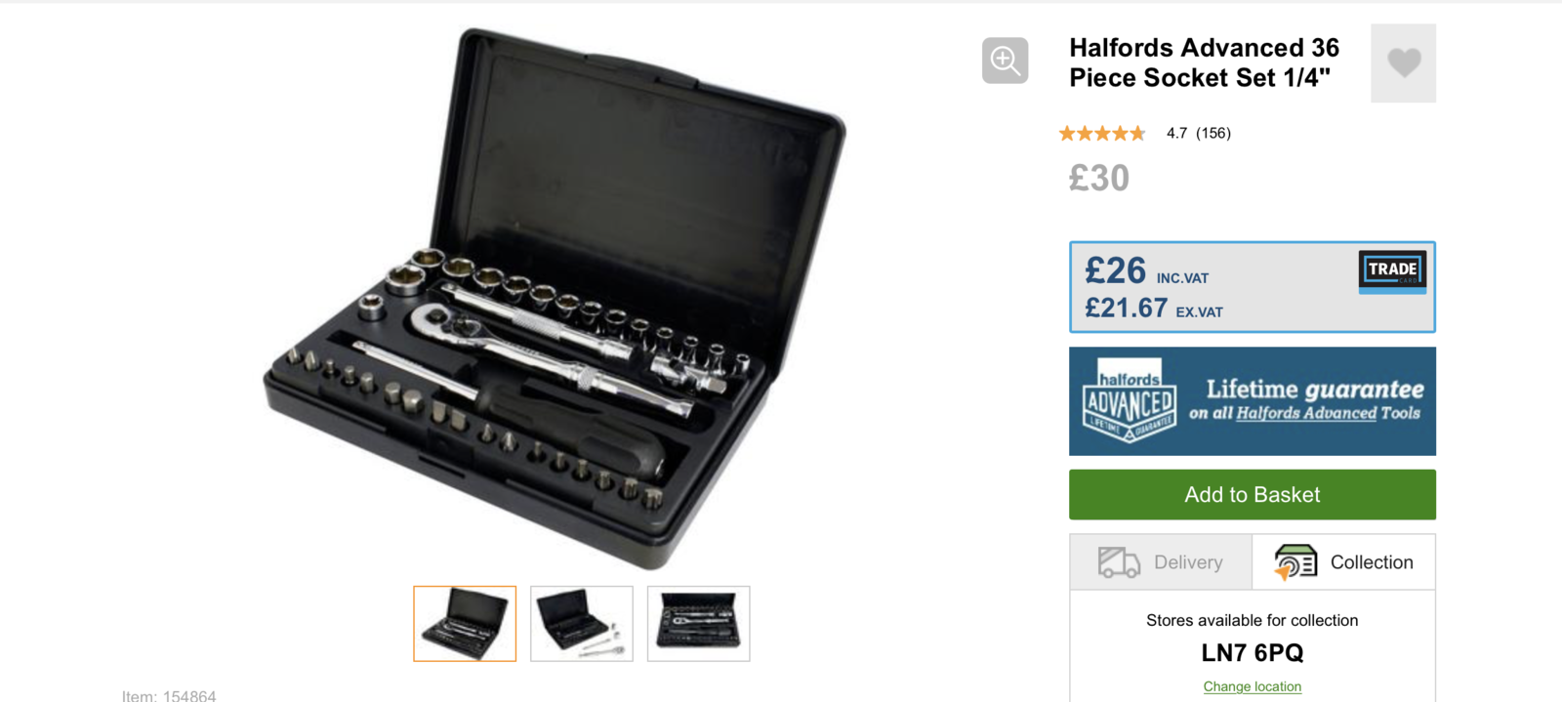Select the first socket set thumbnail
1562x702 pixels.
pyautogui.click(x=465, y=624)
